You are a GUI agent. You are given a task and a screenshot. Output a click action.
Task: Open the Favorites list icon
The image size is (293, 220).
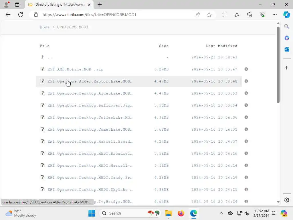tap(237, 15)
